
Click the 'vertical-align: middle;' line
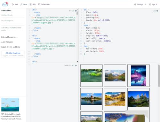click(x=99, y=41)
